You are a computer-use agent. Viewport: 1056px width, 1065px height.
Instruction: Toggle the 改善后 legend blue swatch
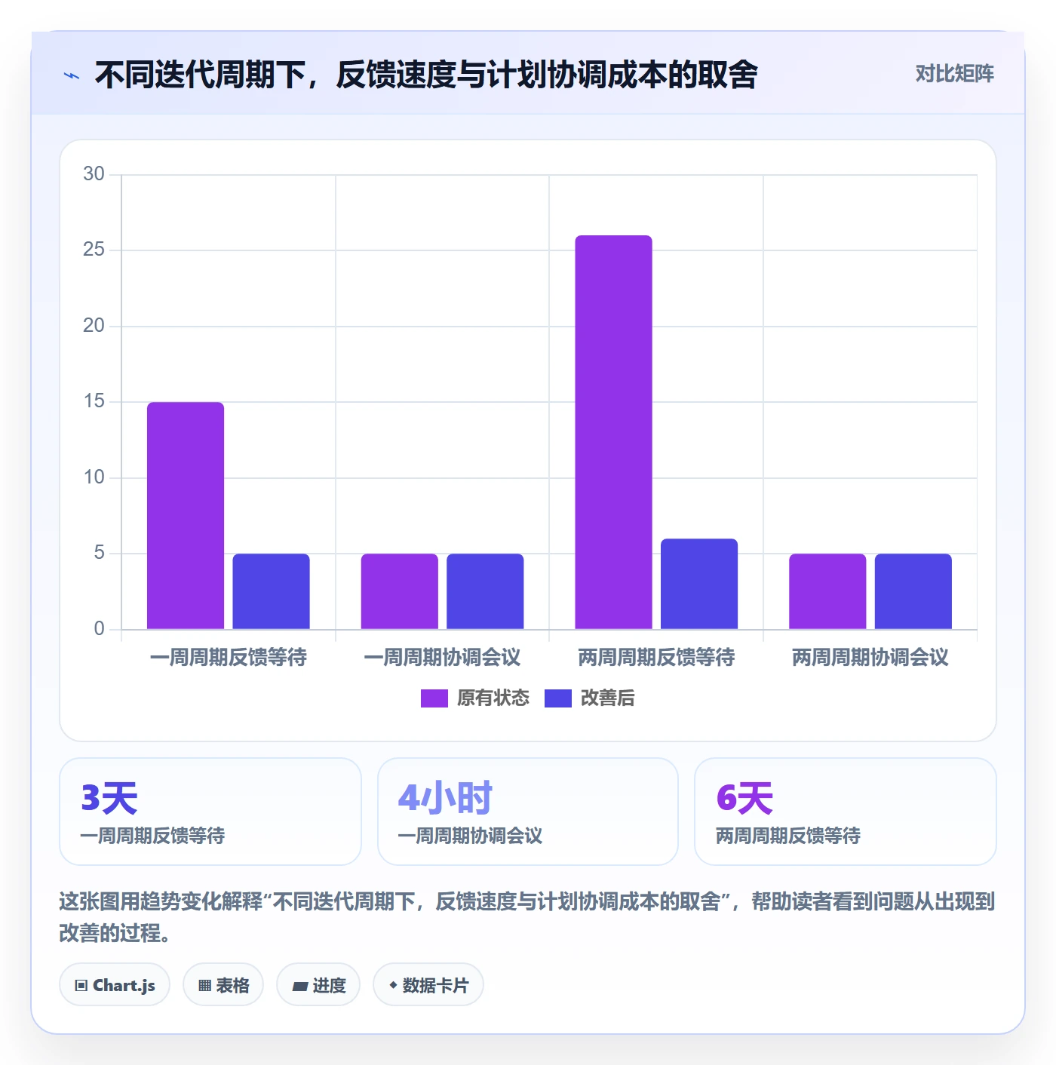(x=558, y=698)
